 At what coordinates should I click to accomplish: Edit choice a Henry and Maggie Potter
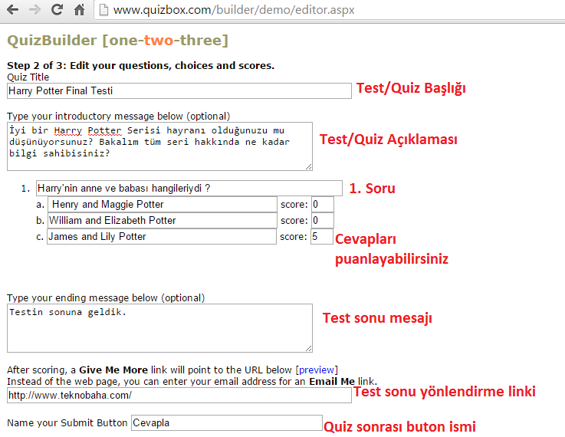pyautogui.click(x=163, y=204)
